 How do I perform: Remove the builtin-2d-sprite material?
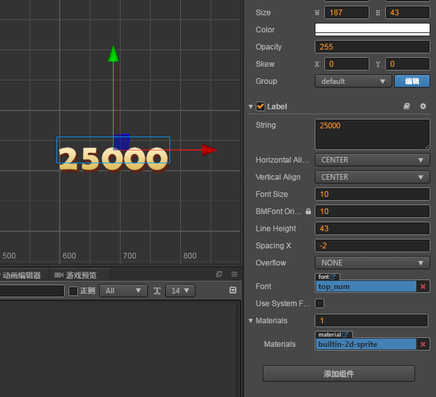pos(423,344)
